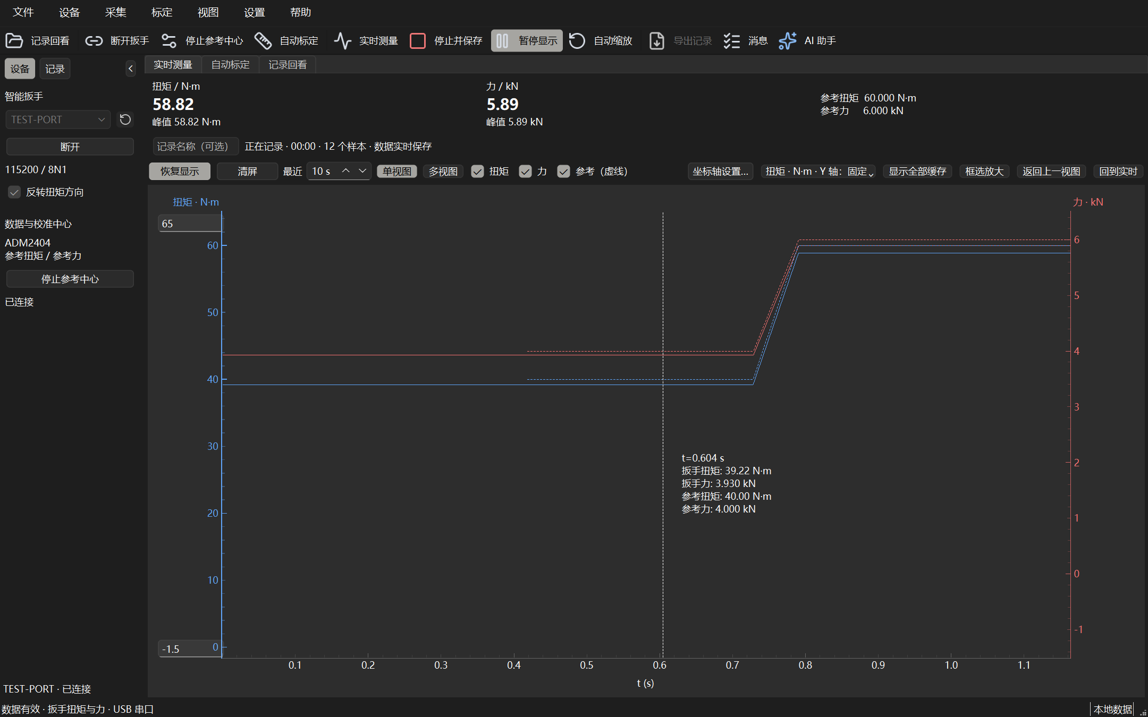This screenshot has width=1148, height=717.
Task: Open 消息 list icon in toolbar
Action: [732, 41]
